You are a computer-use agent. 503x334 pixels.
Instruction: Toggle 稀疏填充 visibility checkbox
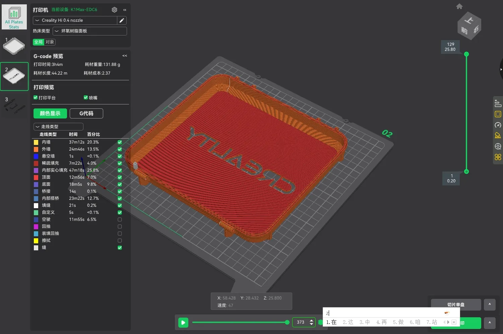pyautogui.click(x=120, y=163)
